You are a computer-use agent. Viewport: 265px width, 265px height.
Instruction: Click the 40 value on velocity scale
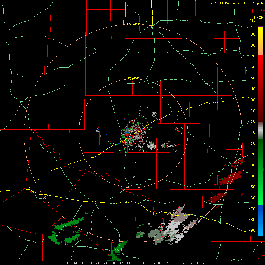tap(253, 89)
